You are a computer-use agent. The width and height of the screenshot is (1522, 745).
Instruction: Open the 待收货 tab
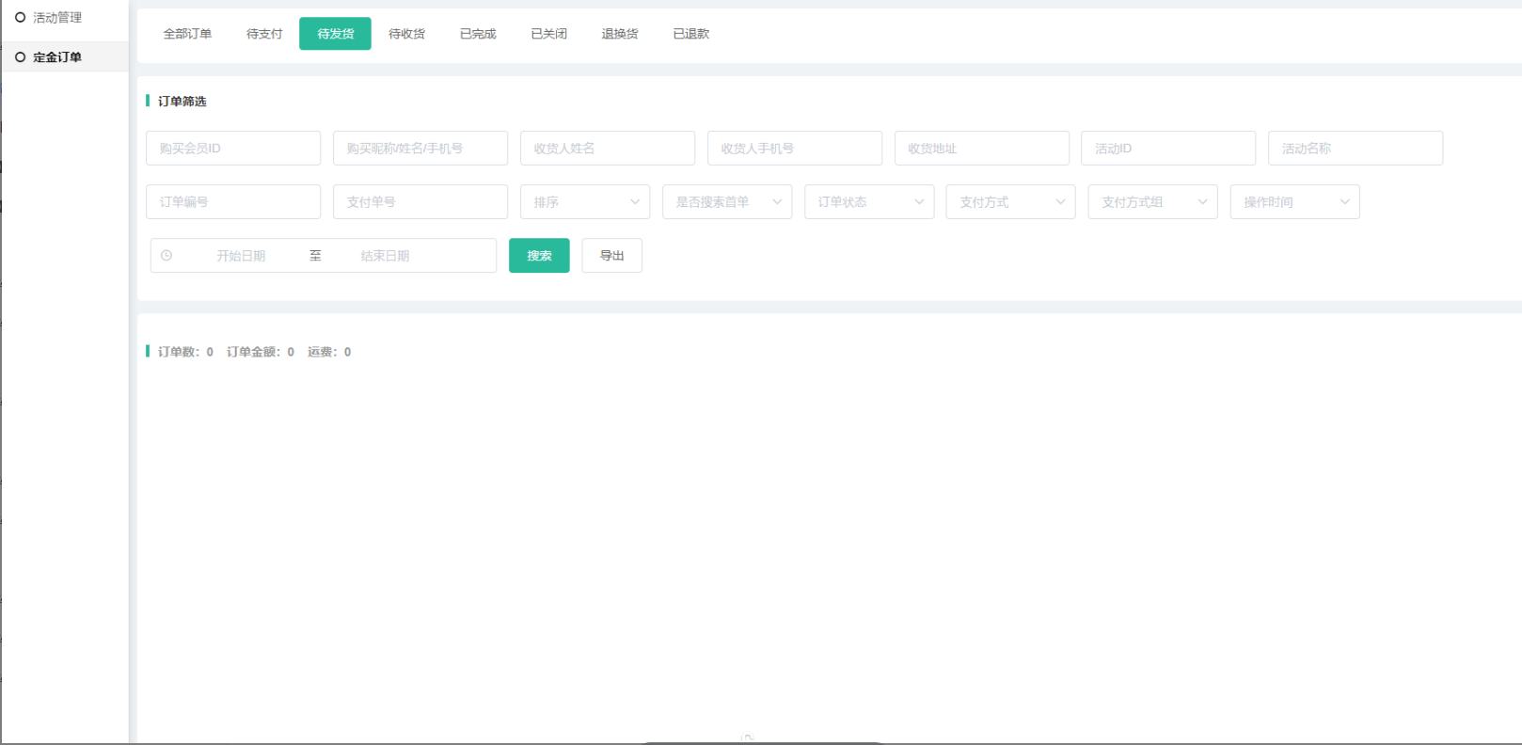(x=406, y=34)
